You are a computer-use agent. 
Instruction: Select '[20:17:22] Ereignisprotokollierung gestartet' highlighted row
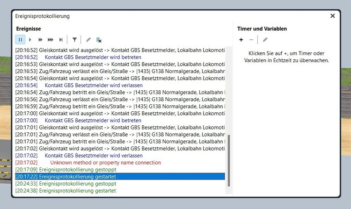[120, 177]
